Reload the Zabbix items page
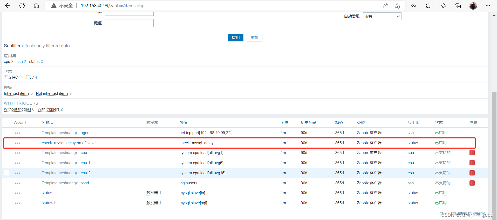The width and height of the screenshot is (497, 220). 22,5
